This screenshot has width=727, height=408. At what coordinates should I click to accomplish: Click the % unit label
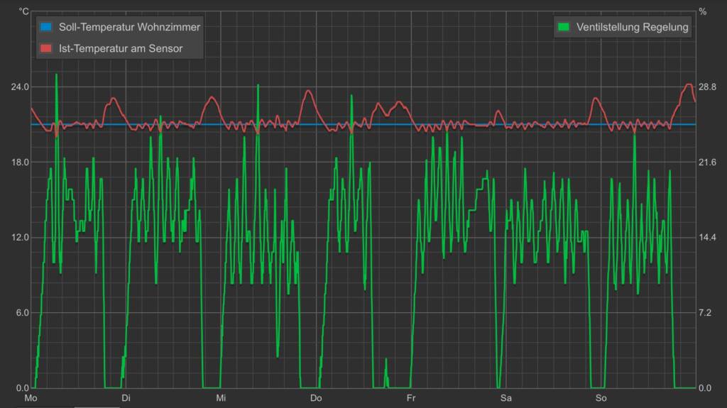pyautogui.click(x=702, y=11)
